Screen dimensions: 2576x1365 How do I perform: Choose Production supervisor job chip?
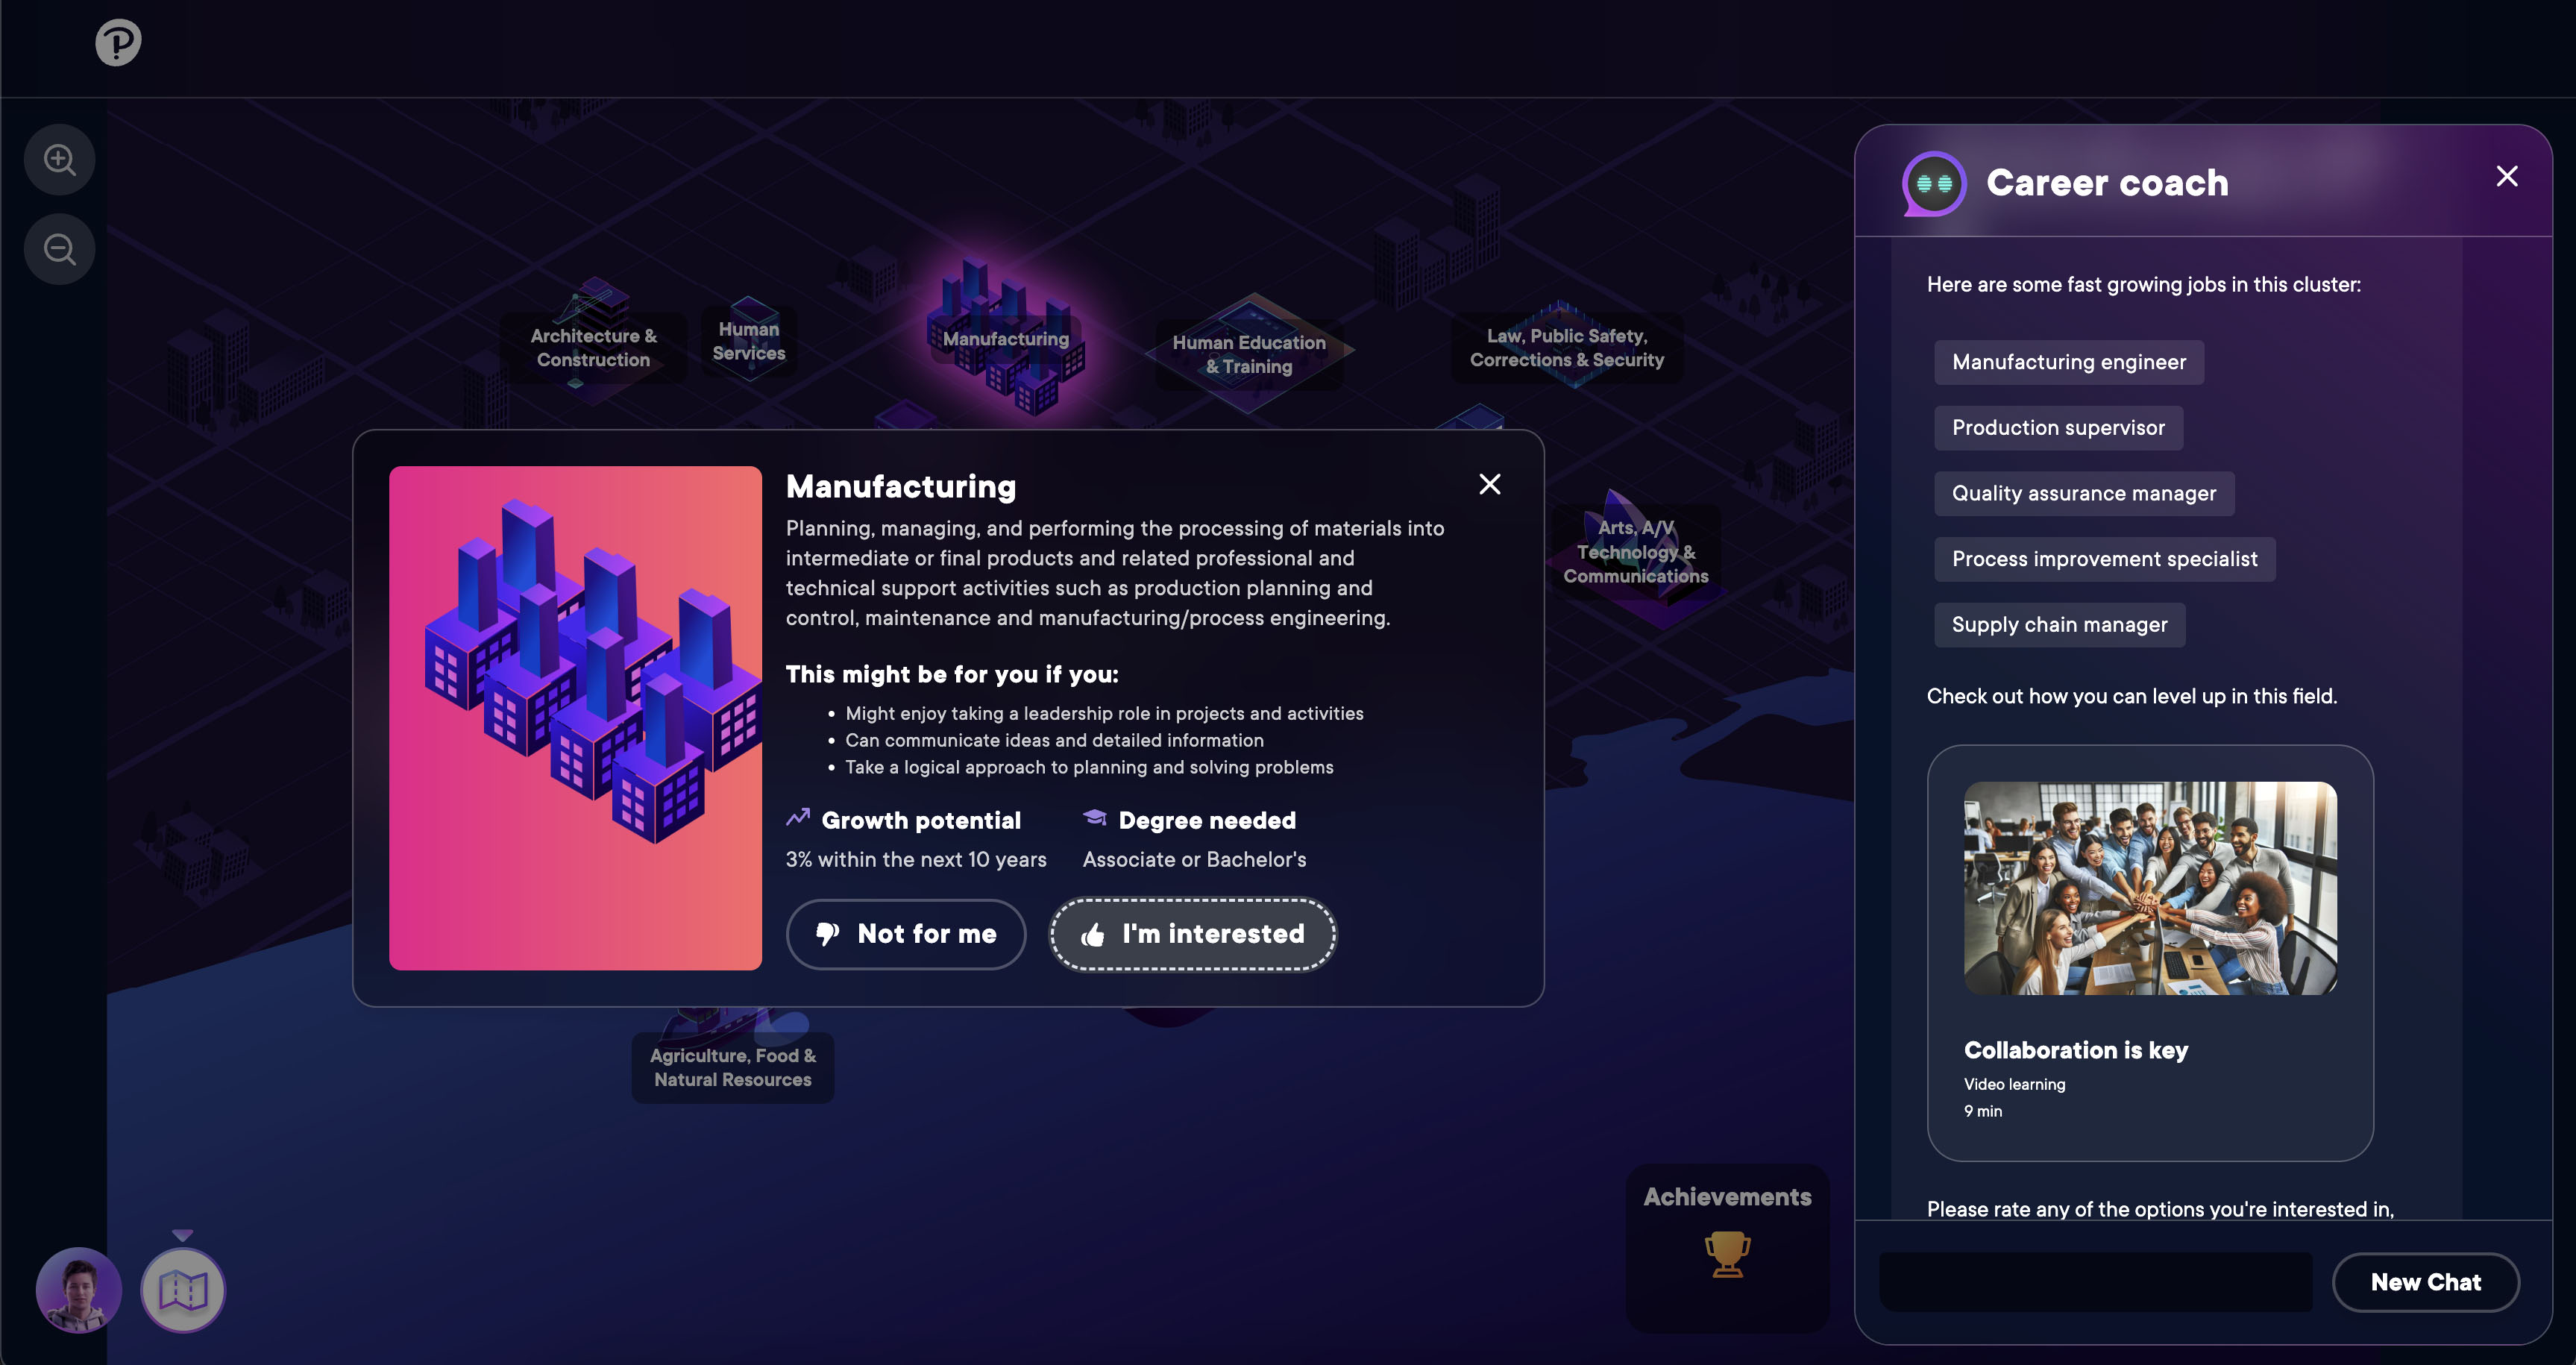[2058, 428]
